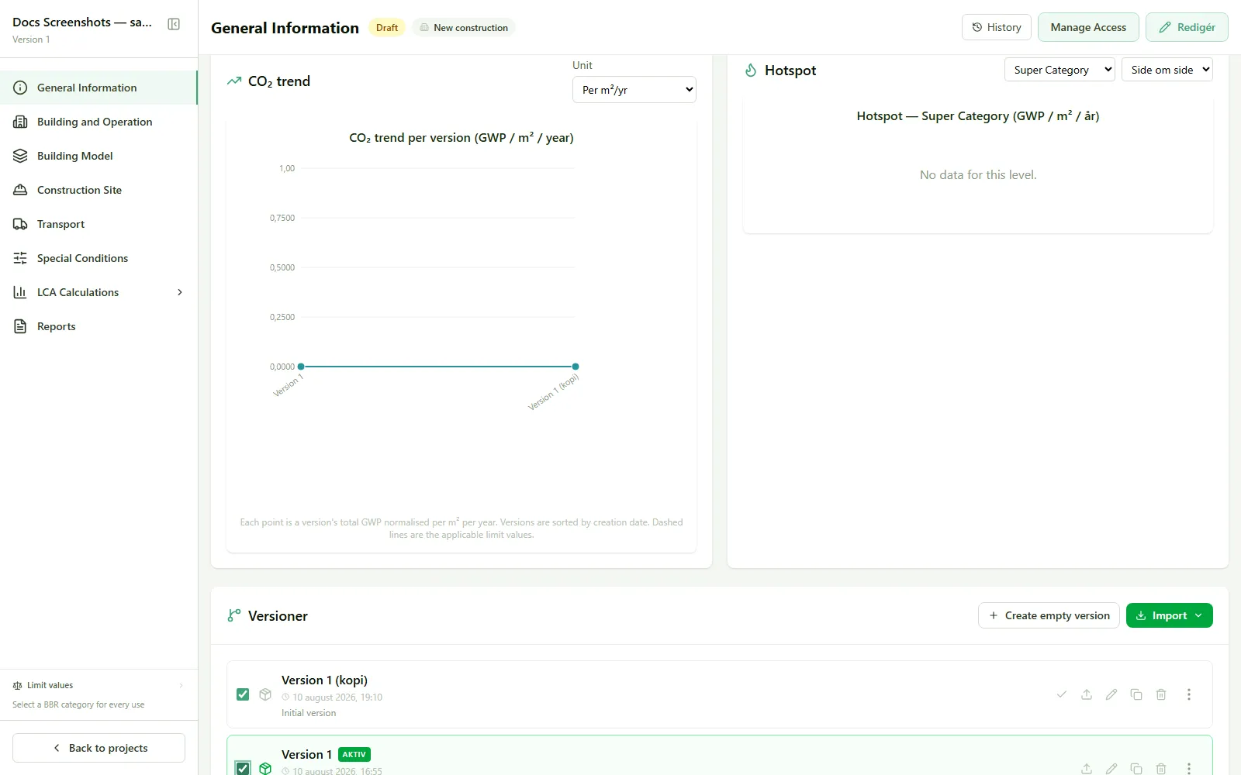Image resolution: width=1241 pixels, height=775 pixels.
Task: Open the Construction Site page
Action: (x=99, y=190)
